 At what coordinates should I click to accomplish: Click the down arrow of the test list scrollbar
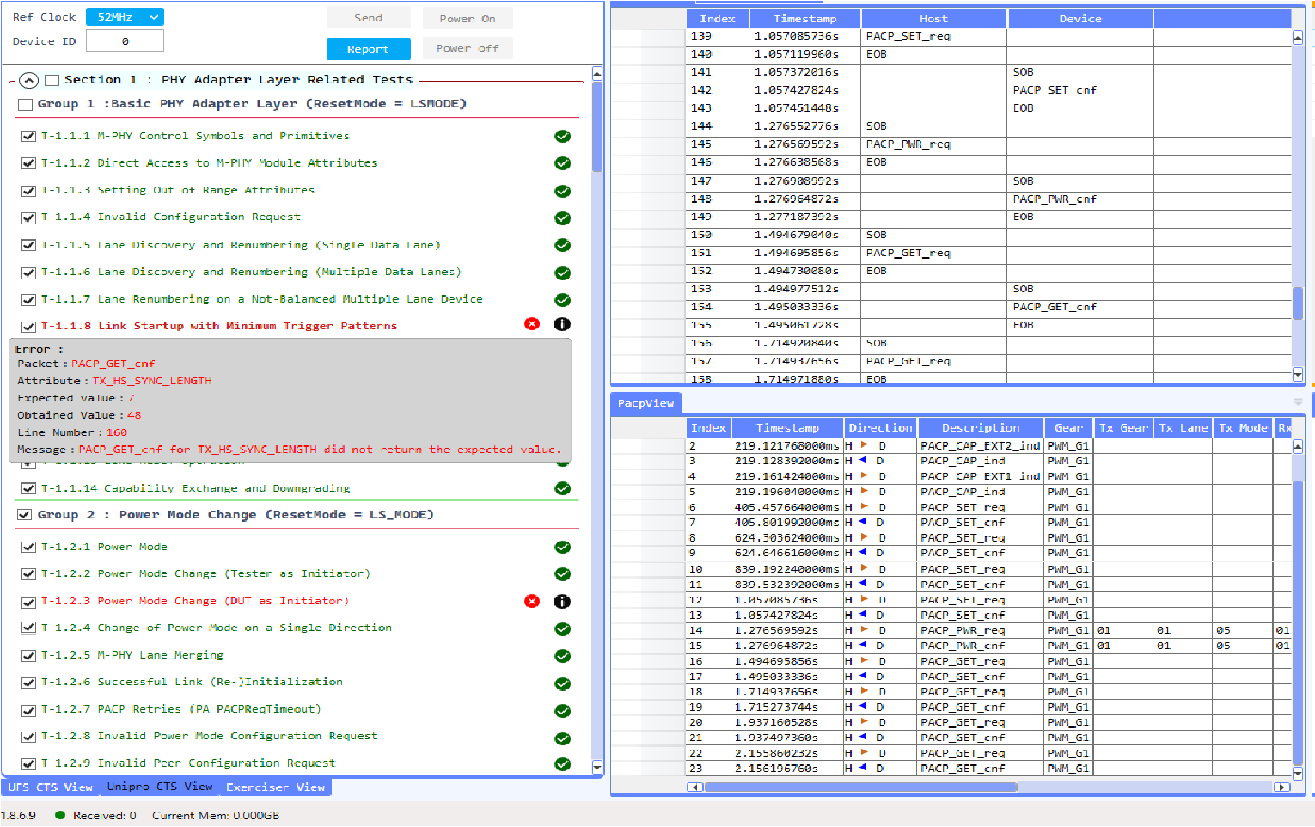597,768
